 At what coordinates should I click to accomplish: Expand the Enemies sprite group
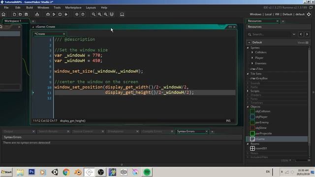[252, 63]
